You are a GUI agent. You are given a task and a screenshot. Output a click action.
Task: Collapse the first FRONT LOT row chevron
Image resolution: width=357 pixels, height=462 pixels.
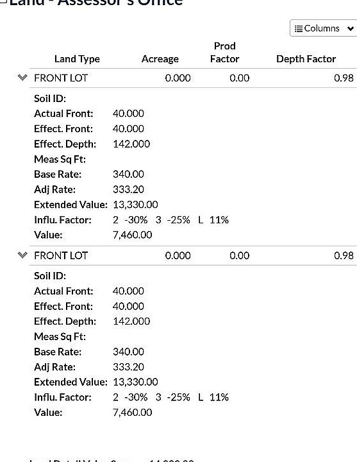(22, 78)
